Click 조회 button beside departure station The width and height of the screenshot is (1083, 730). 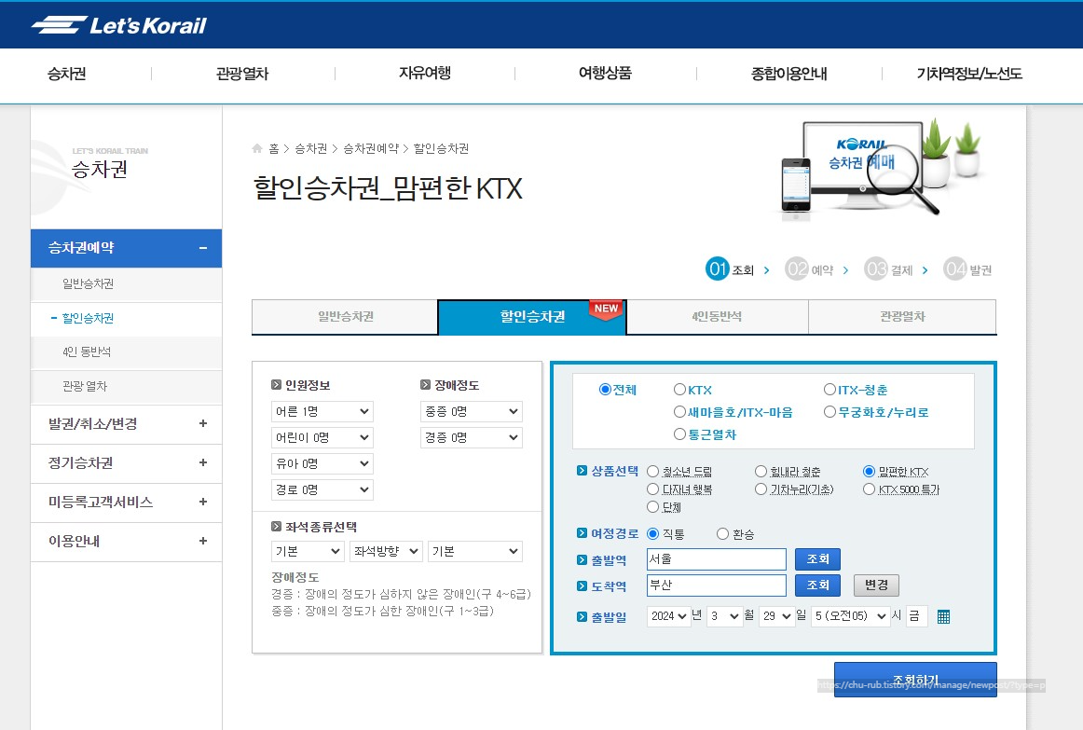(x=817, y=558)
